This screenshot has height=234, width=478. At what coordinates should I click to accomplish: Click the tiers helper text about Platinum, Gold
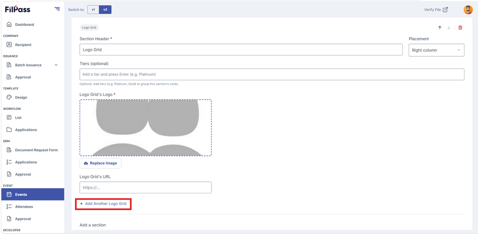coord(129,84)
